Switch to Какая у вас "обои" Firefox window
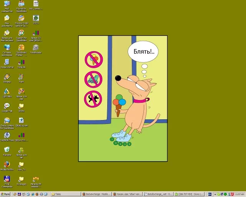 pyautogui.click(x=127, y=194)
